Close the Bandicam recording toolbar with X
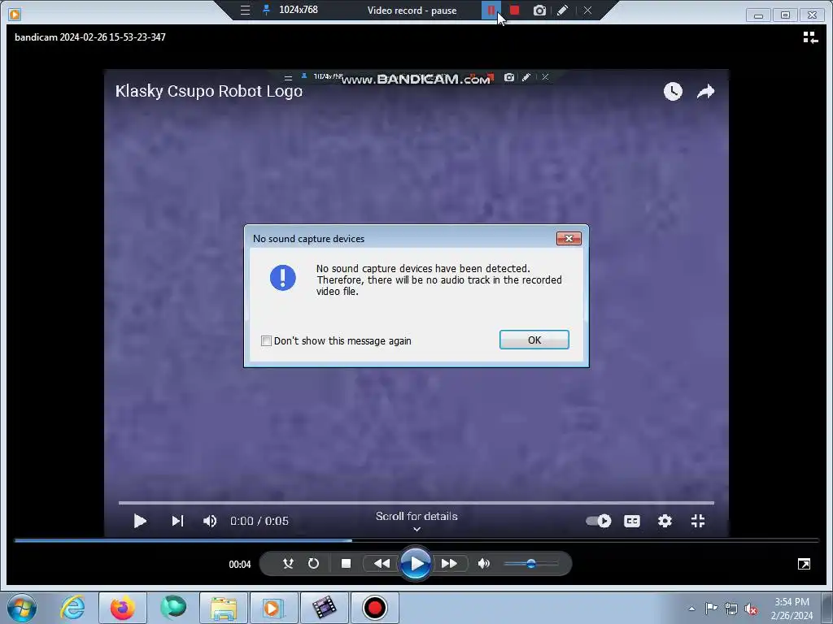Image resolution: width=833 pixels, height=624 pixels. tap(587, 10)
